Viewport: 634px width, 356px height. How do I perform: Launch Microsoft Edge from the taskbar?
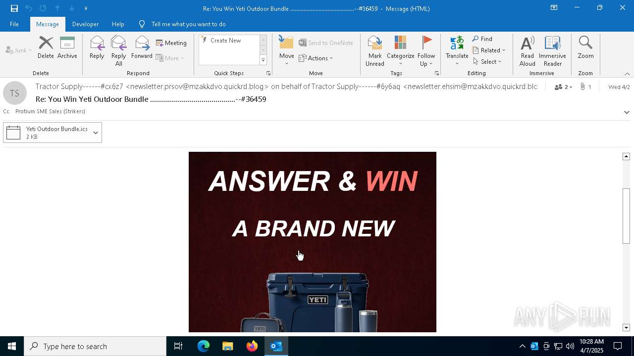pyautogui.click(x=204, y=346)
